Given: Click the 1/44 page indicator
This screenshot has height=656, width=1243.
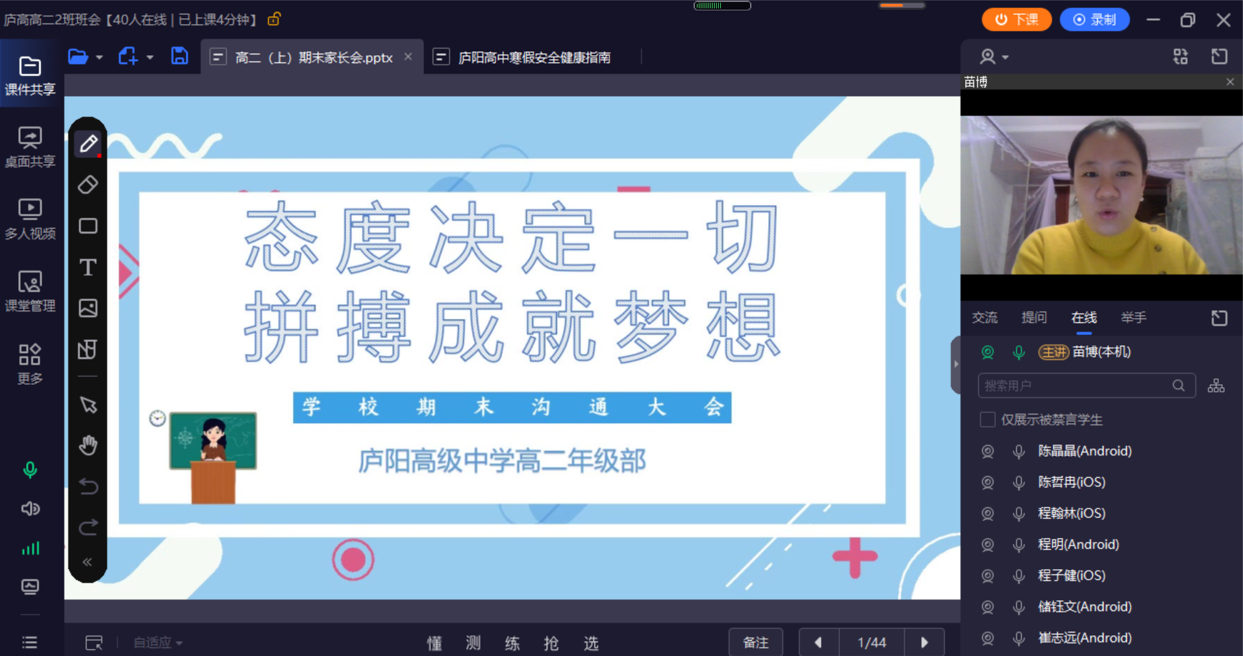Looking at the screenshot, I should pyautogui.click(x=872, y=642).
